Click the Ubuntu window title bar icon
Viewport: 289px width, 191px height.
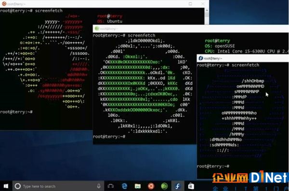[x=4, y=4]
